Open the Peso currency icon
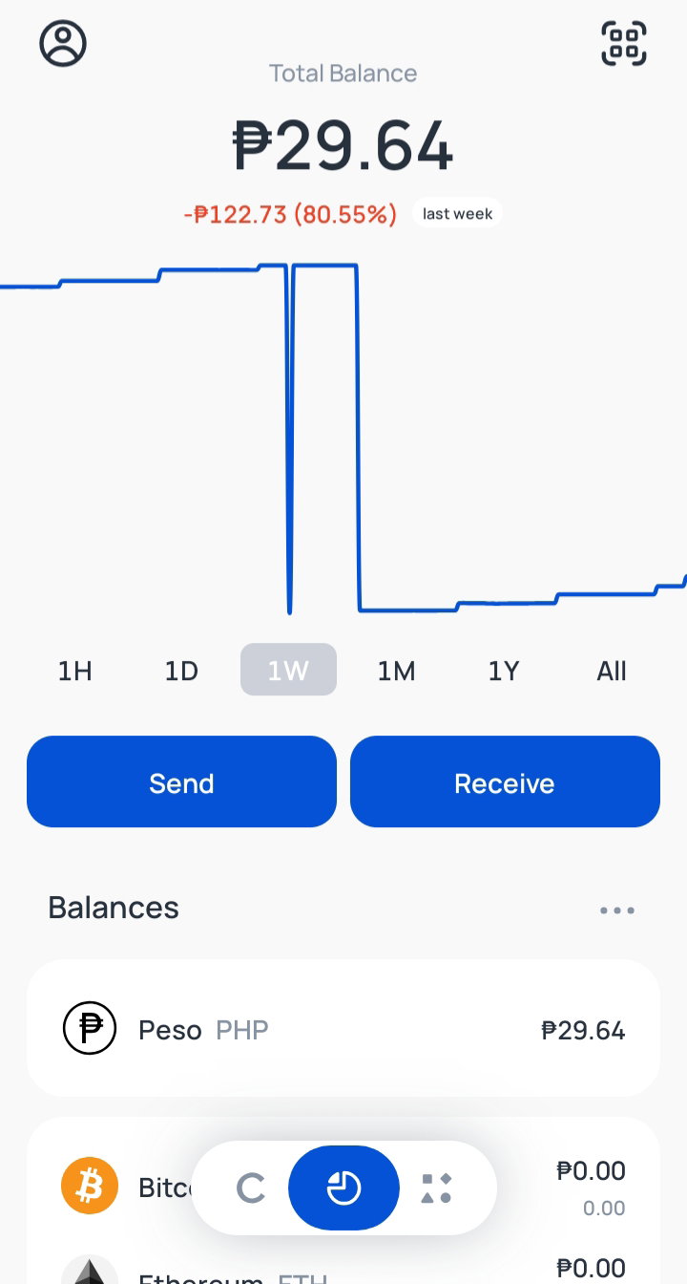Viewport: 687px width, 1284px height. coord(90,1028)
